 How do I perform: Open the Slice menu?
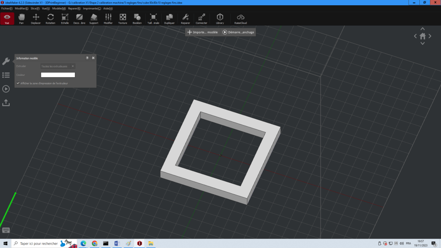point(35,8)
